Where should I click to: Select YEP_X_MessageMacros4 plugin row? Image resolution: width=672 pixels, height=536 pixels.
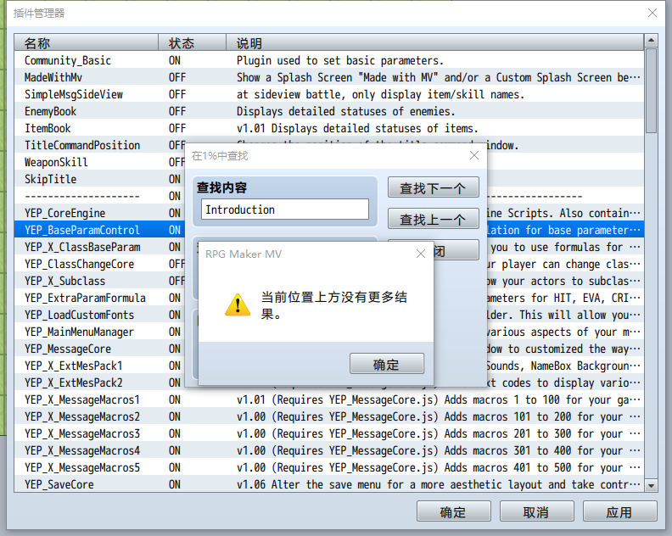click(x=328, y=450)
